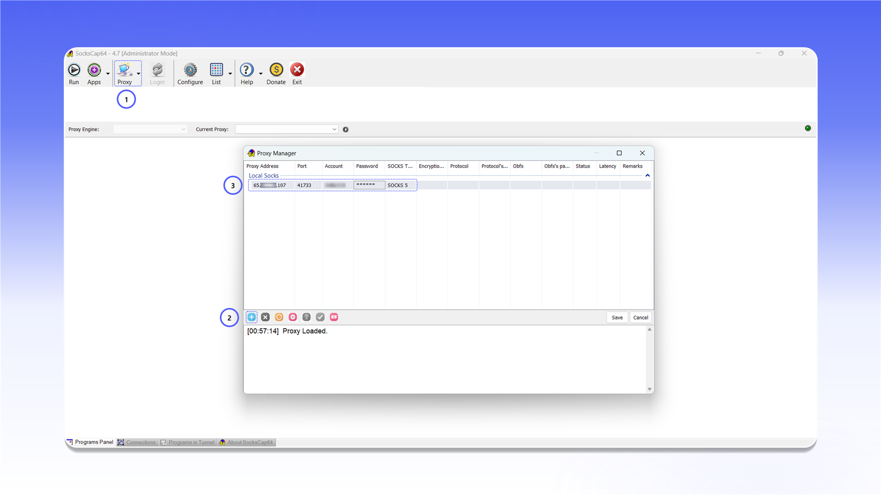Expand the Apps dropdown arrow

click(x=108, y=74)
